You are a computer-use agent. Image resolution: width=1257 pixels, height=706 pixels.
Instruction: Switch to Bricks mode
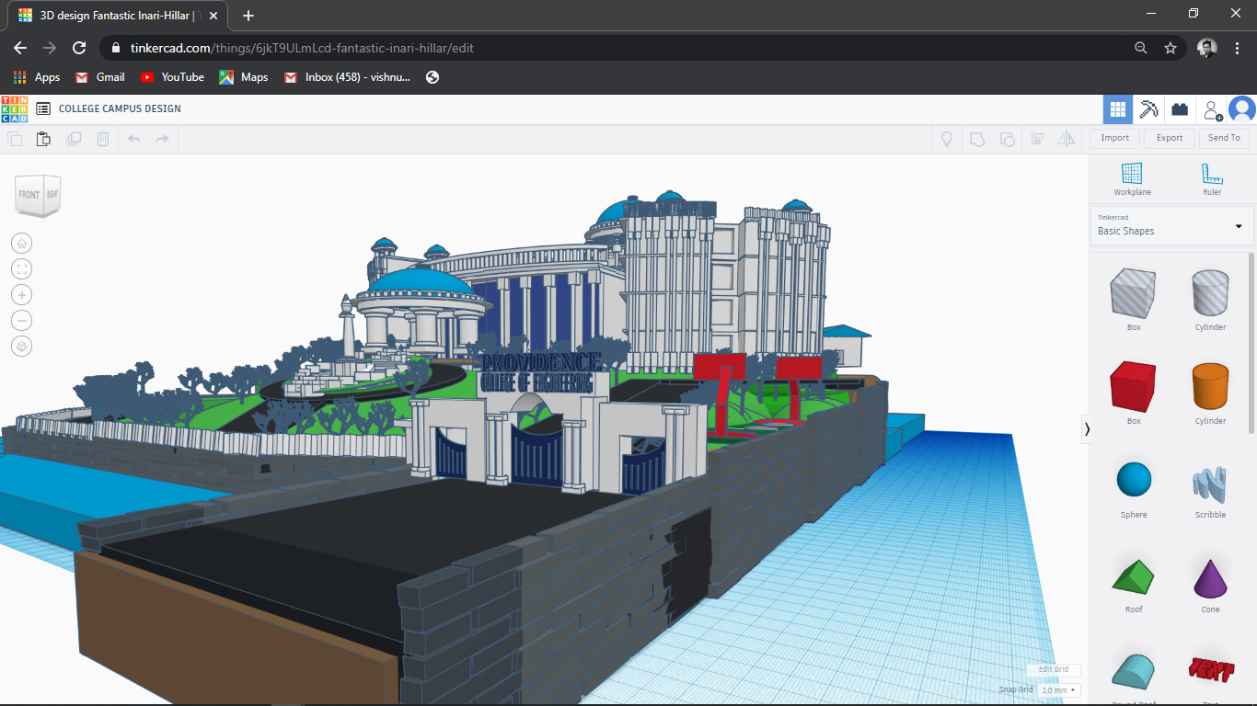[x=1180, y=109]
